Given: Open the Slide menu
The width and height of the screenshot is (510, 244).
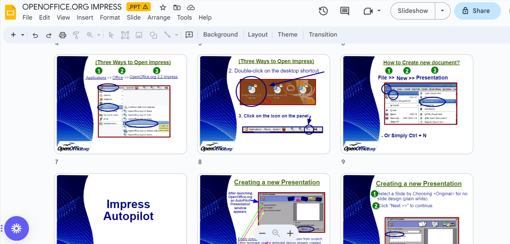Looking at the screenshot, I should 134,18.
